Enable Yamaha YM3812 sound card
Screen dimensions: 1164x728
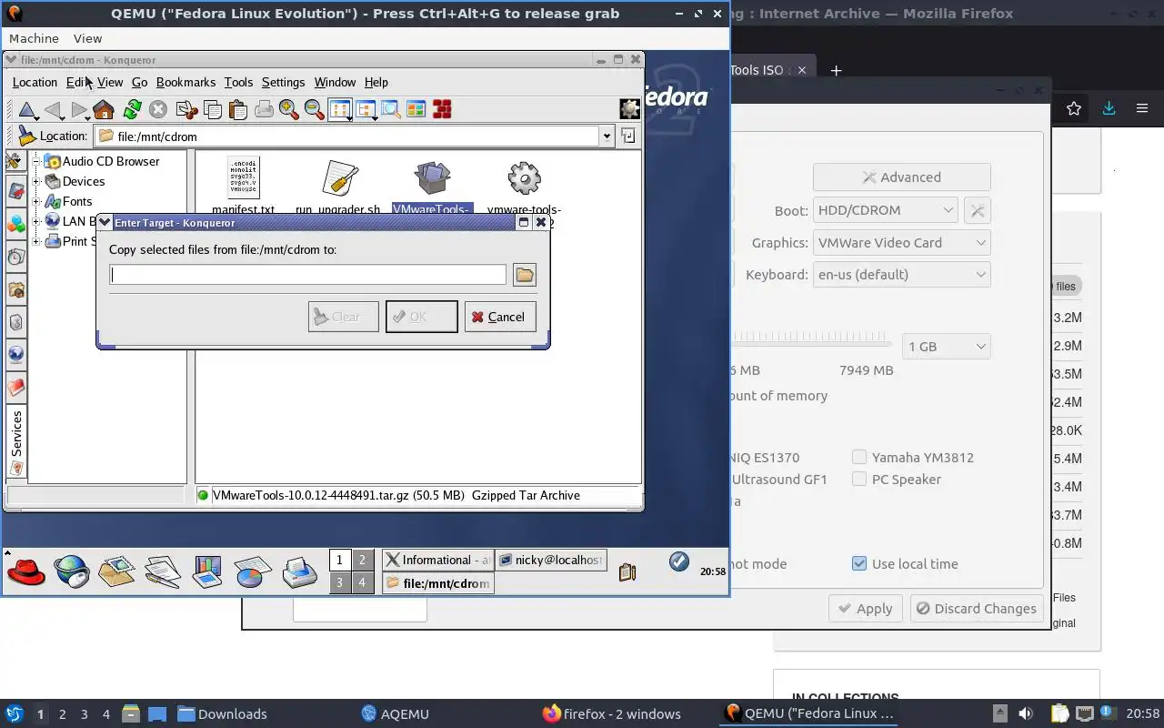point(859,458)
